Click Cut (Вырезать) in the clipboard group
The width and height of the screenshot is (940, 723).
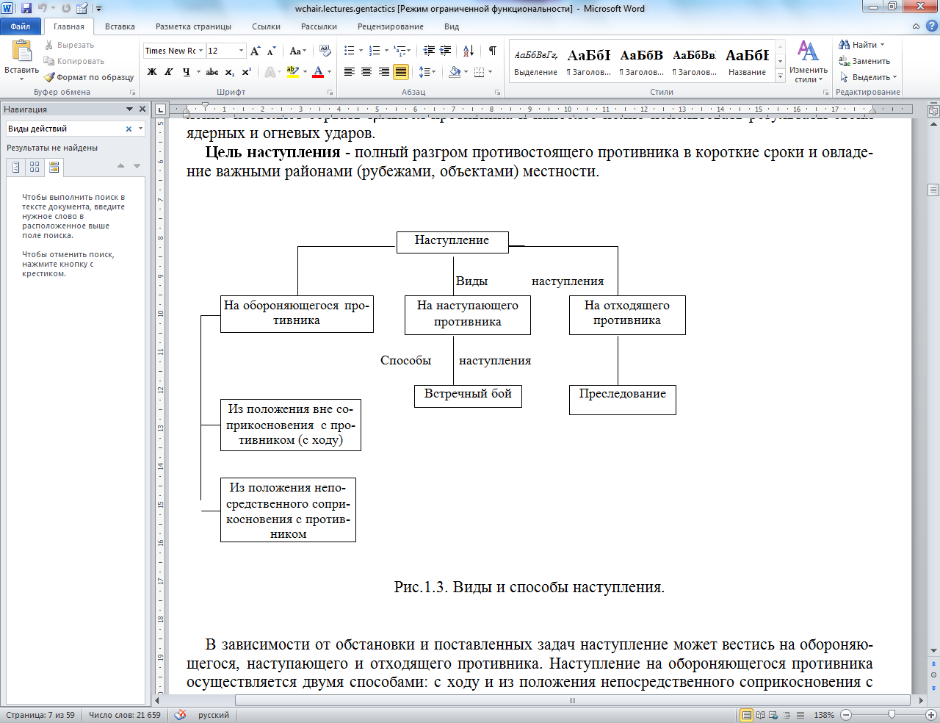click(69, 45)
